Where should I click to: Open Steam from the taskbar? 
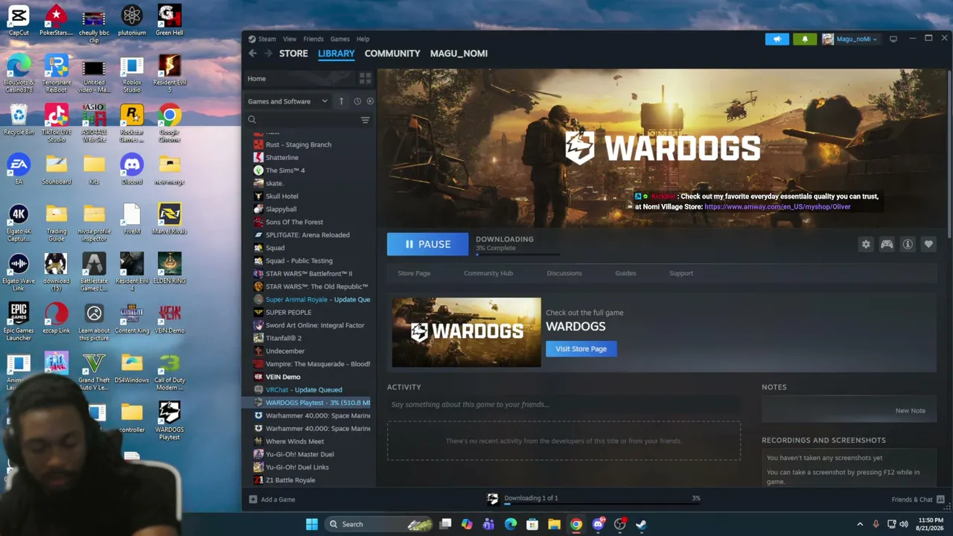point(641,524)
